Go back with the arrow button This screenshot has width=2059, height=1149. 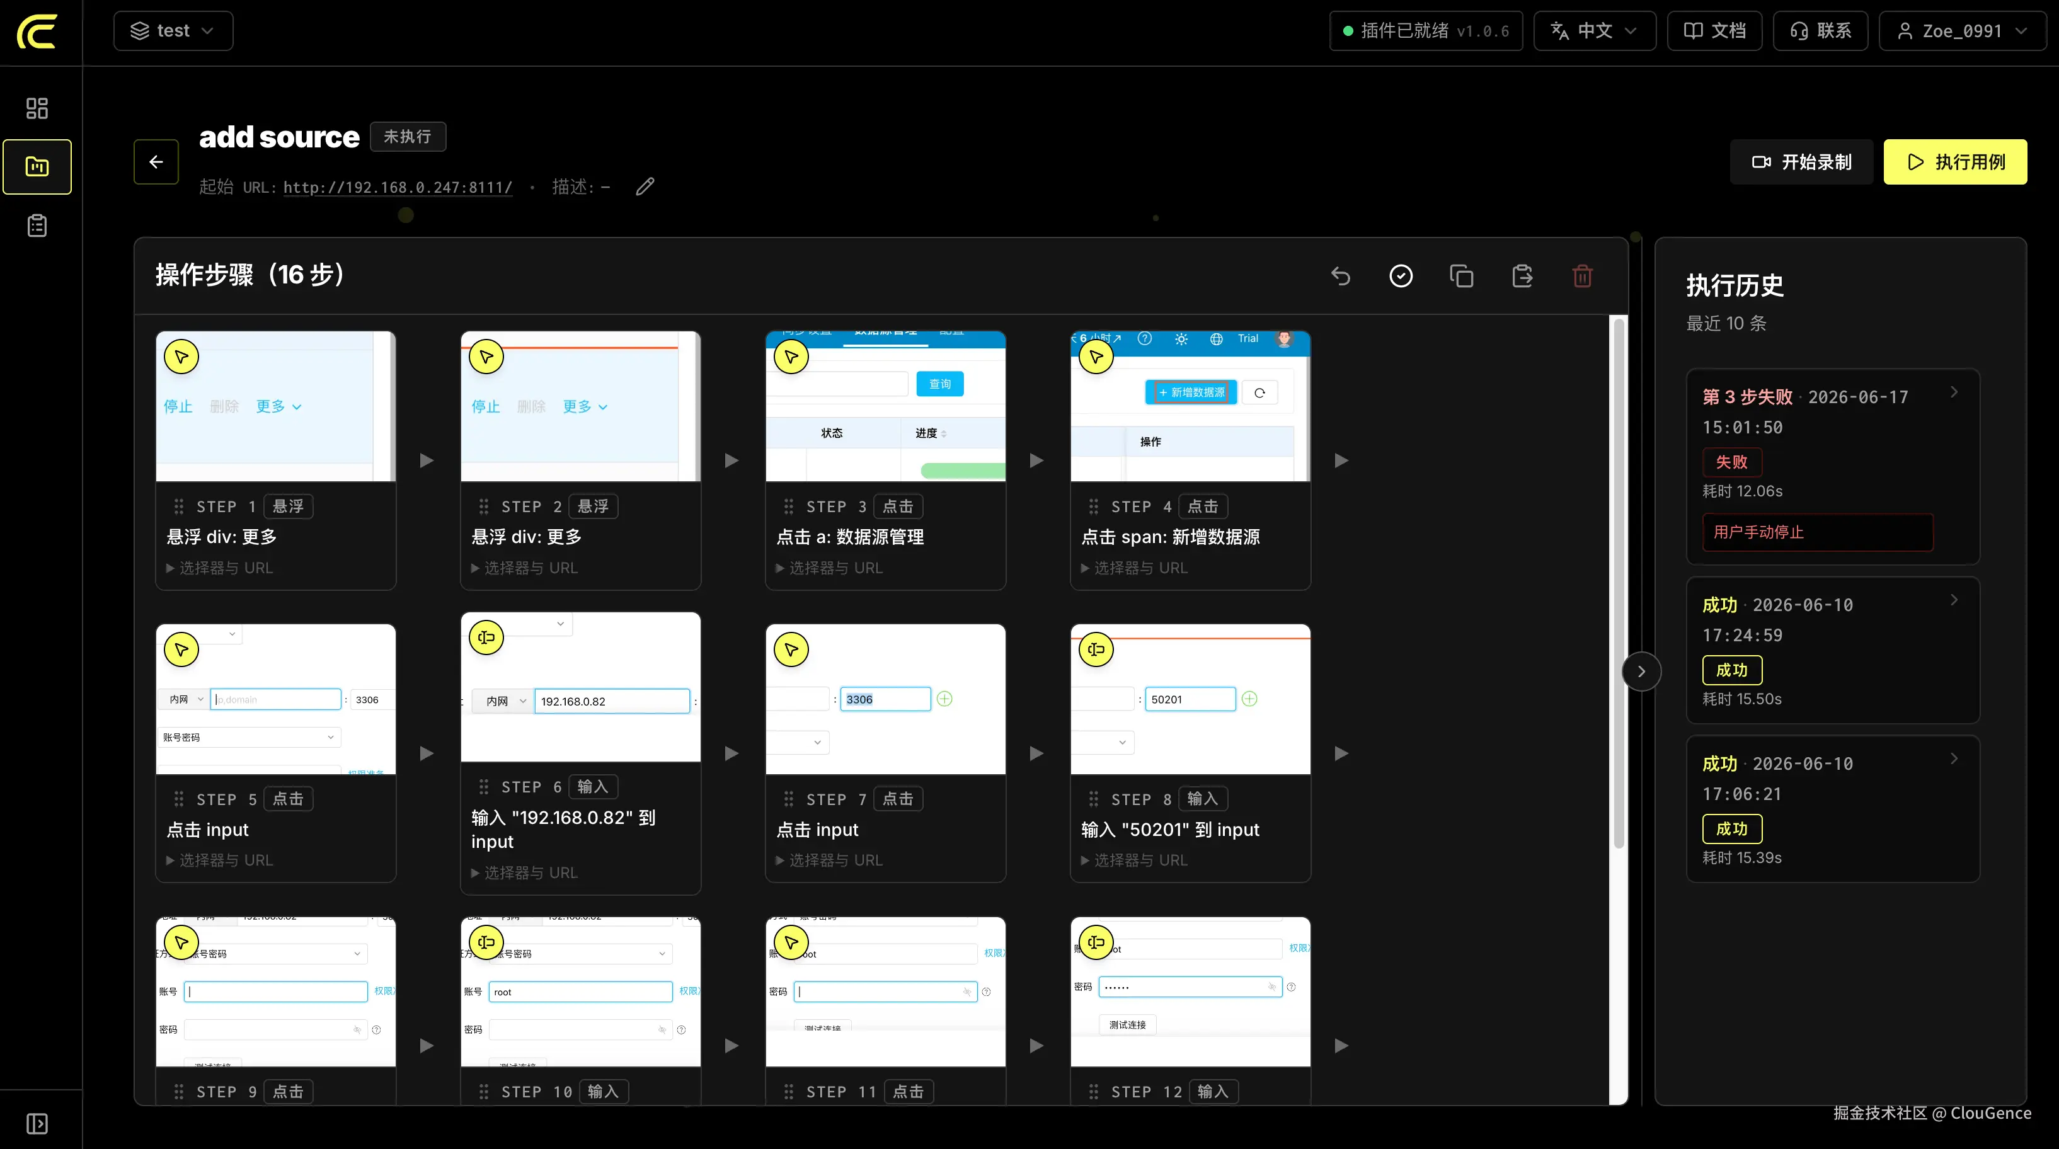click(156, 161)
